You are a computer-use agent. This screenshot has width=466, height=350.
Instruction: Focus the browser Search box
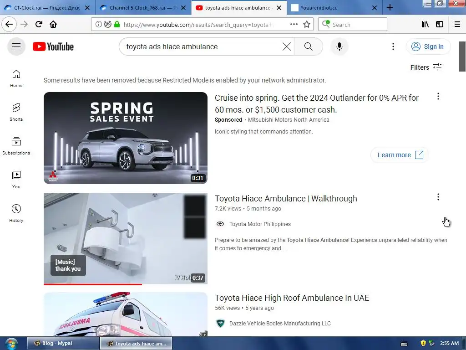[353, 25]
